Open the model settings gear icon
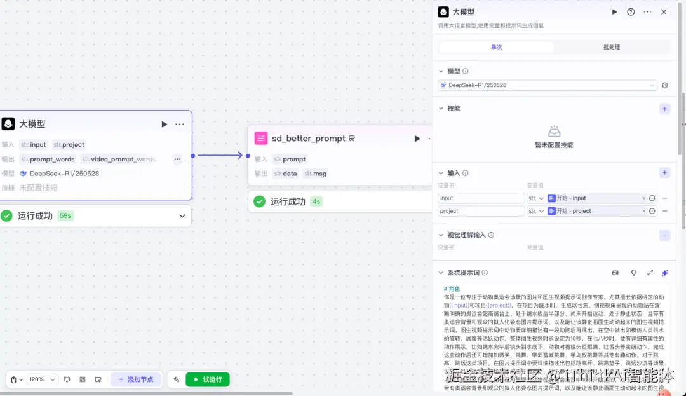The height and width of the screenshot is (396, 686). coord(665,85)
